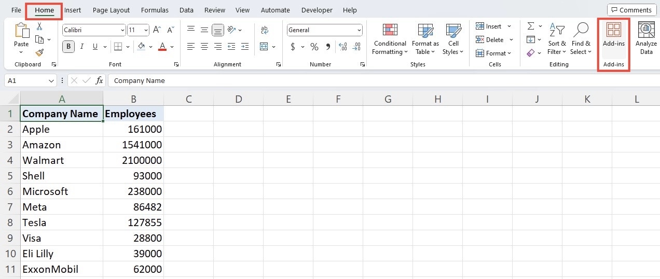The image size is (660, 279).
Task: Open the Data tab
Action: pos(186,10)
